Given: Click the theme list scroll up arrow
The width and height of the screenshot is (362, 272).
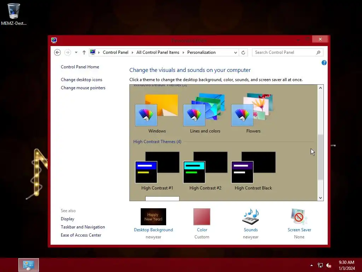Looking at the screenshot, I should click(320, 88).
